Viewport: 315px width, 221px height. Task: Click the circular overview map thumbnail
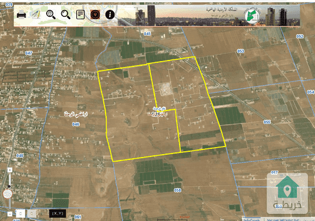pos(8,194)
